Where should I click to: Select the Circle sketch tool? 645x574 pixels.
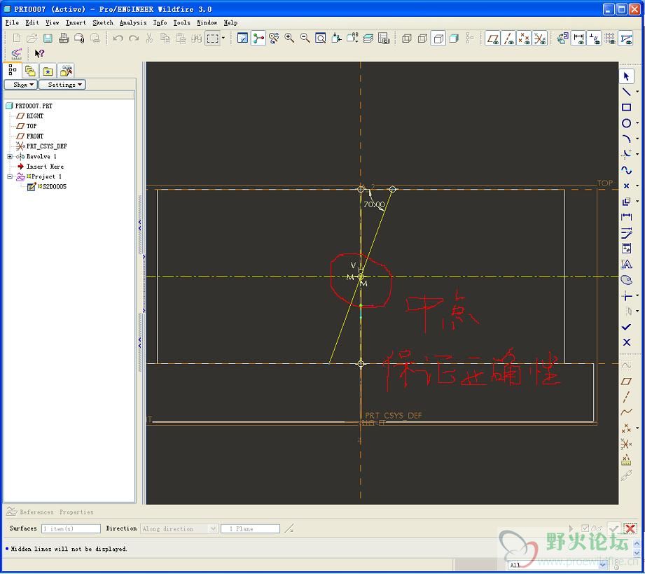626,123
